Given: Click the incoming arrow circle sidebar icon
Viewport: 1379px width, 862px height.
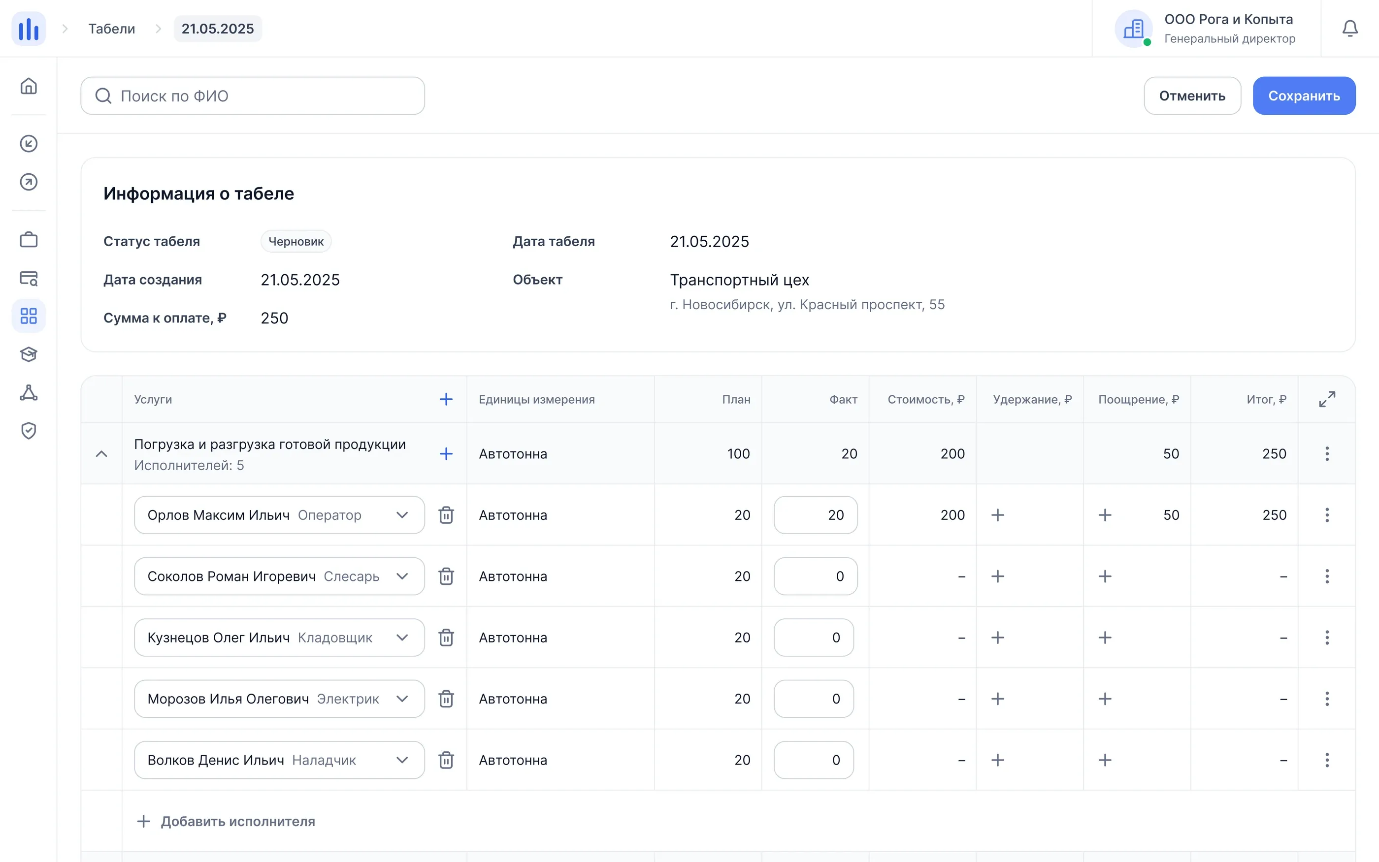Looking at the screenshot, I should click(x=29, y=144).
